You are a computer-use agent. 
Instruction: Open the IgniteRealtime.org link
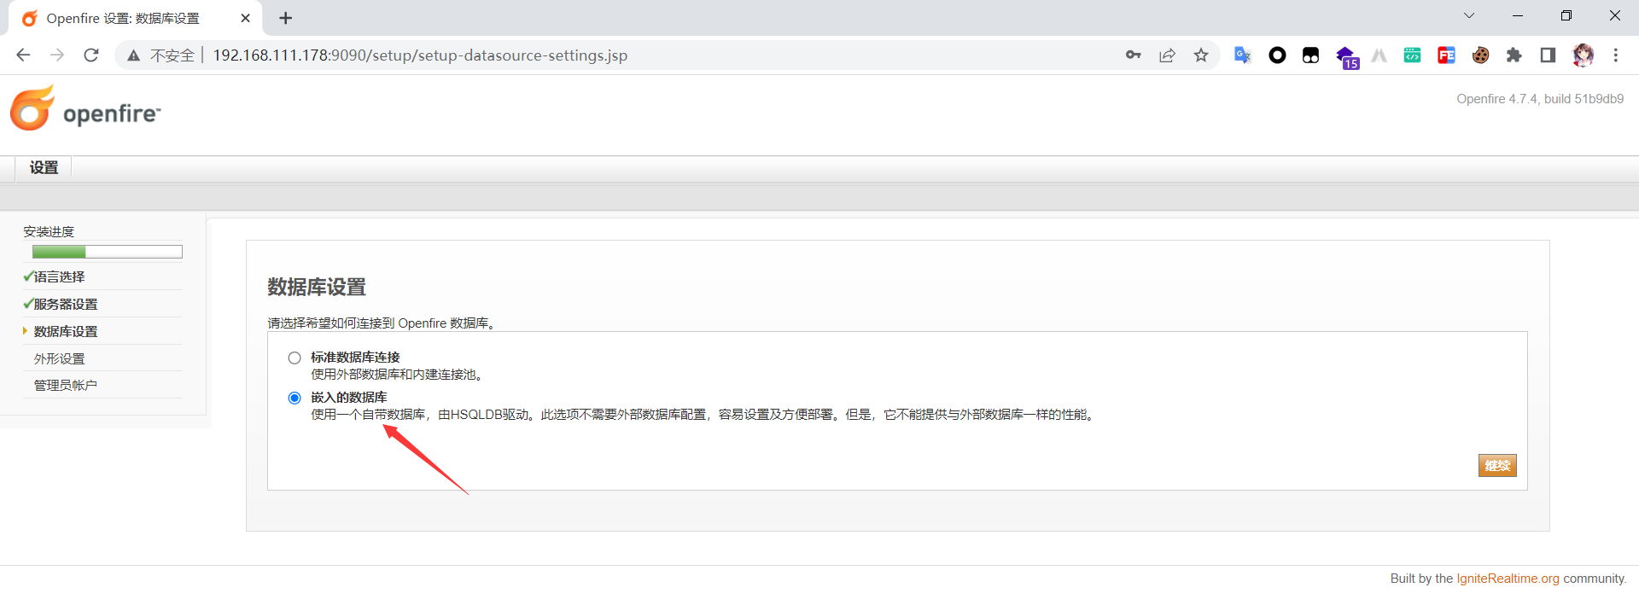(x=1508, y=579)
